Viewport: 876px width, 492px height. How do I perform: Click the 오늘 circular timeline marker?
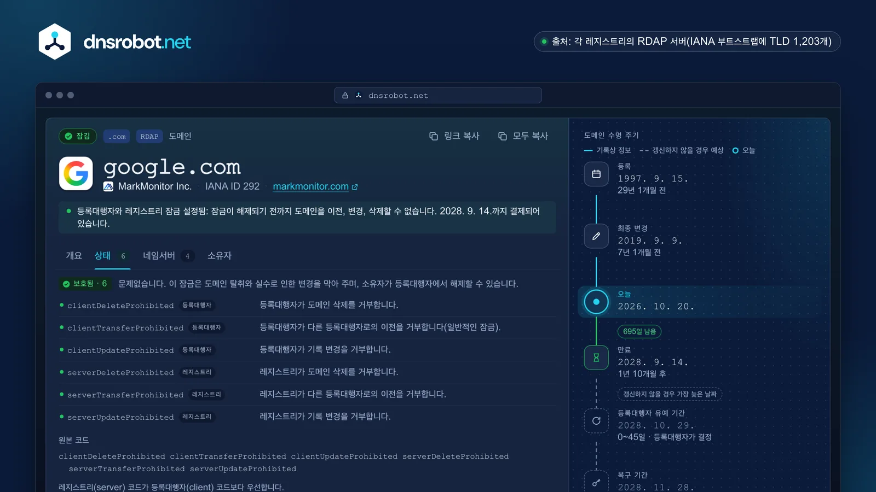coord(596,302)
